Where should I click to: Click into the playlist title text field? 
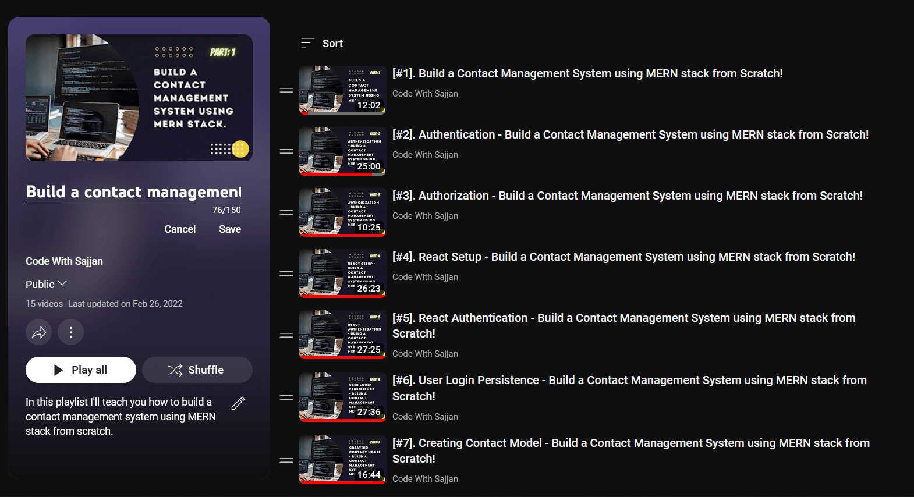[133, 192]
